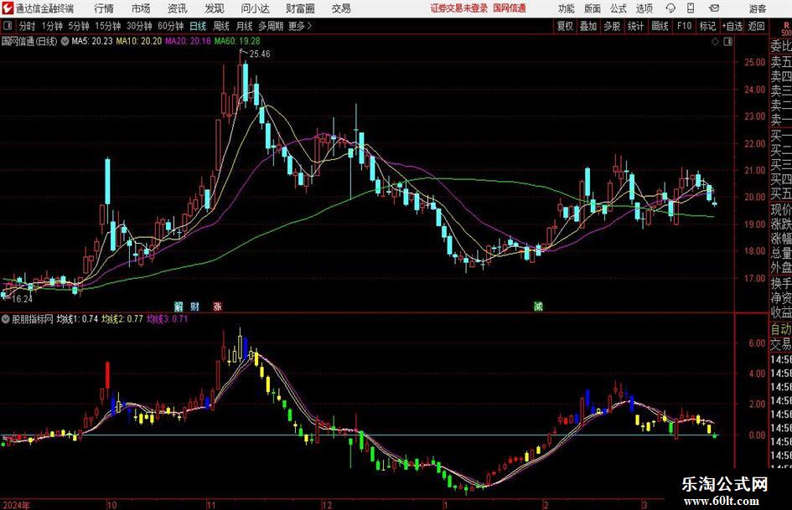Screen dimensions: 792x510
Task: Click the diamond icon at chart top-right
Action: pos(715,42)
